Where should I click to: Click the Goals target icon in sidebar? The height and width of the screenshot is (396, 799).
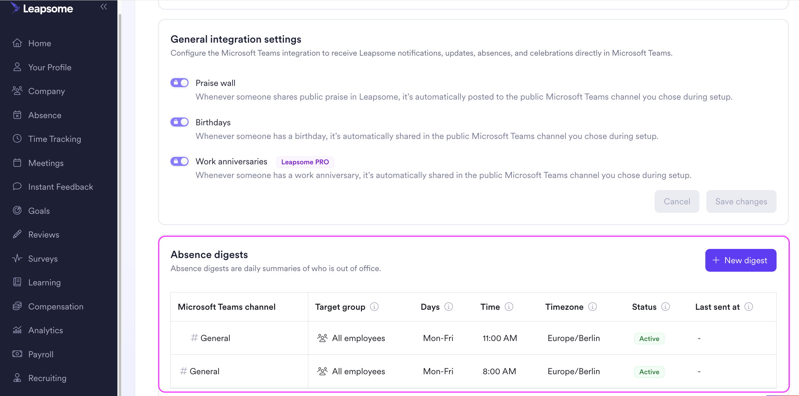(17, 211)
